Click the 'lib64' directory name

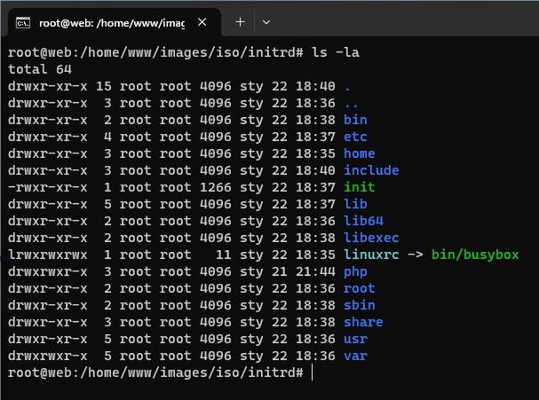point(363,221)
